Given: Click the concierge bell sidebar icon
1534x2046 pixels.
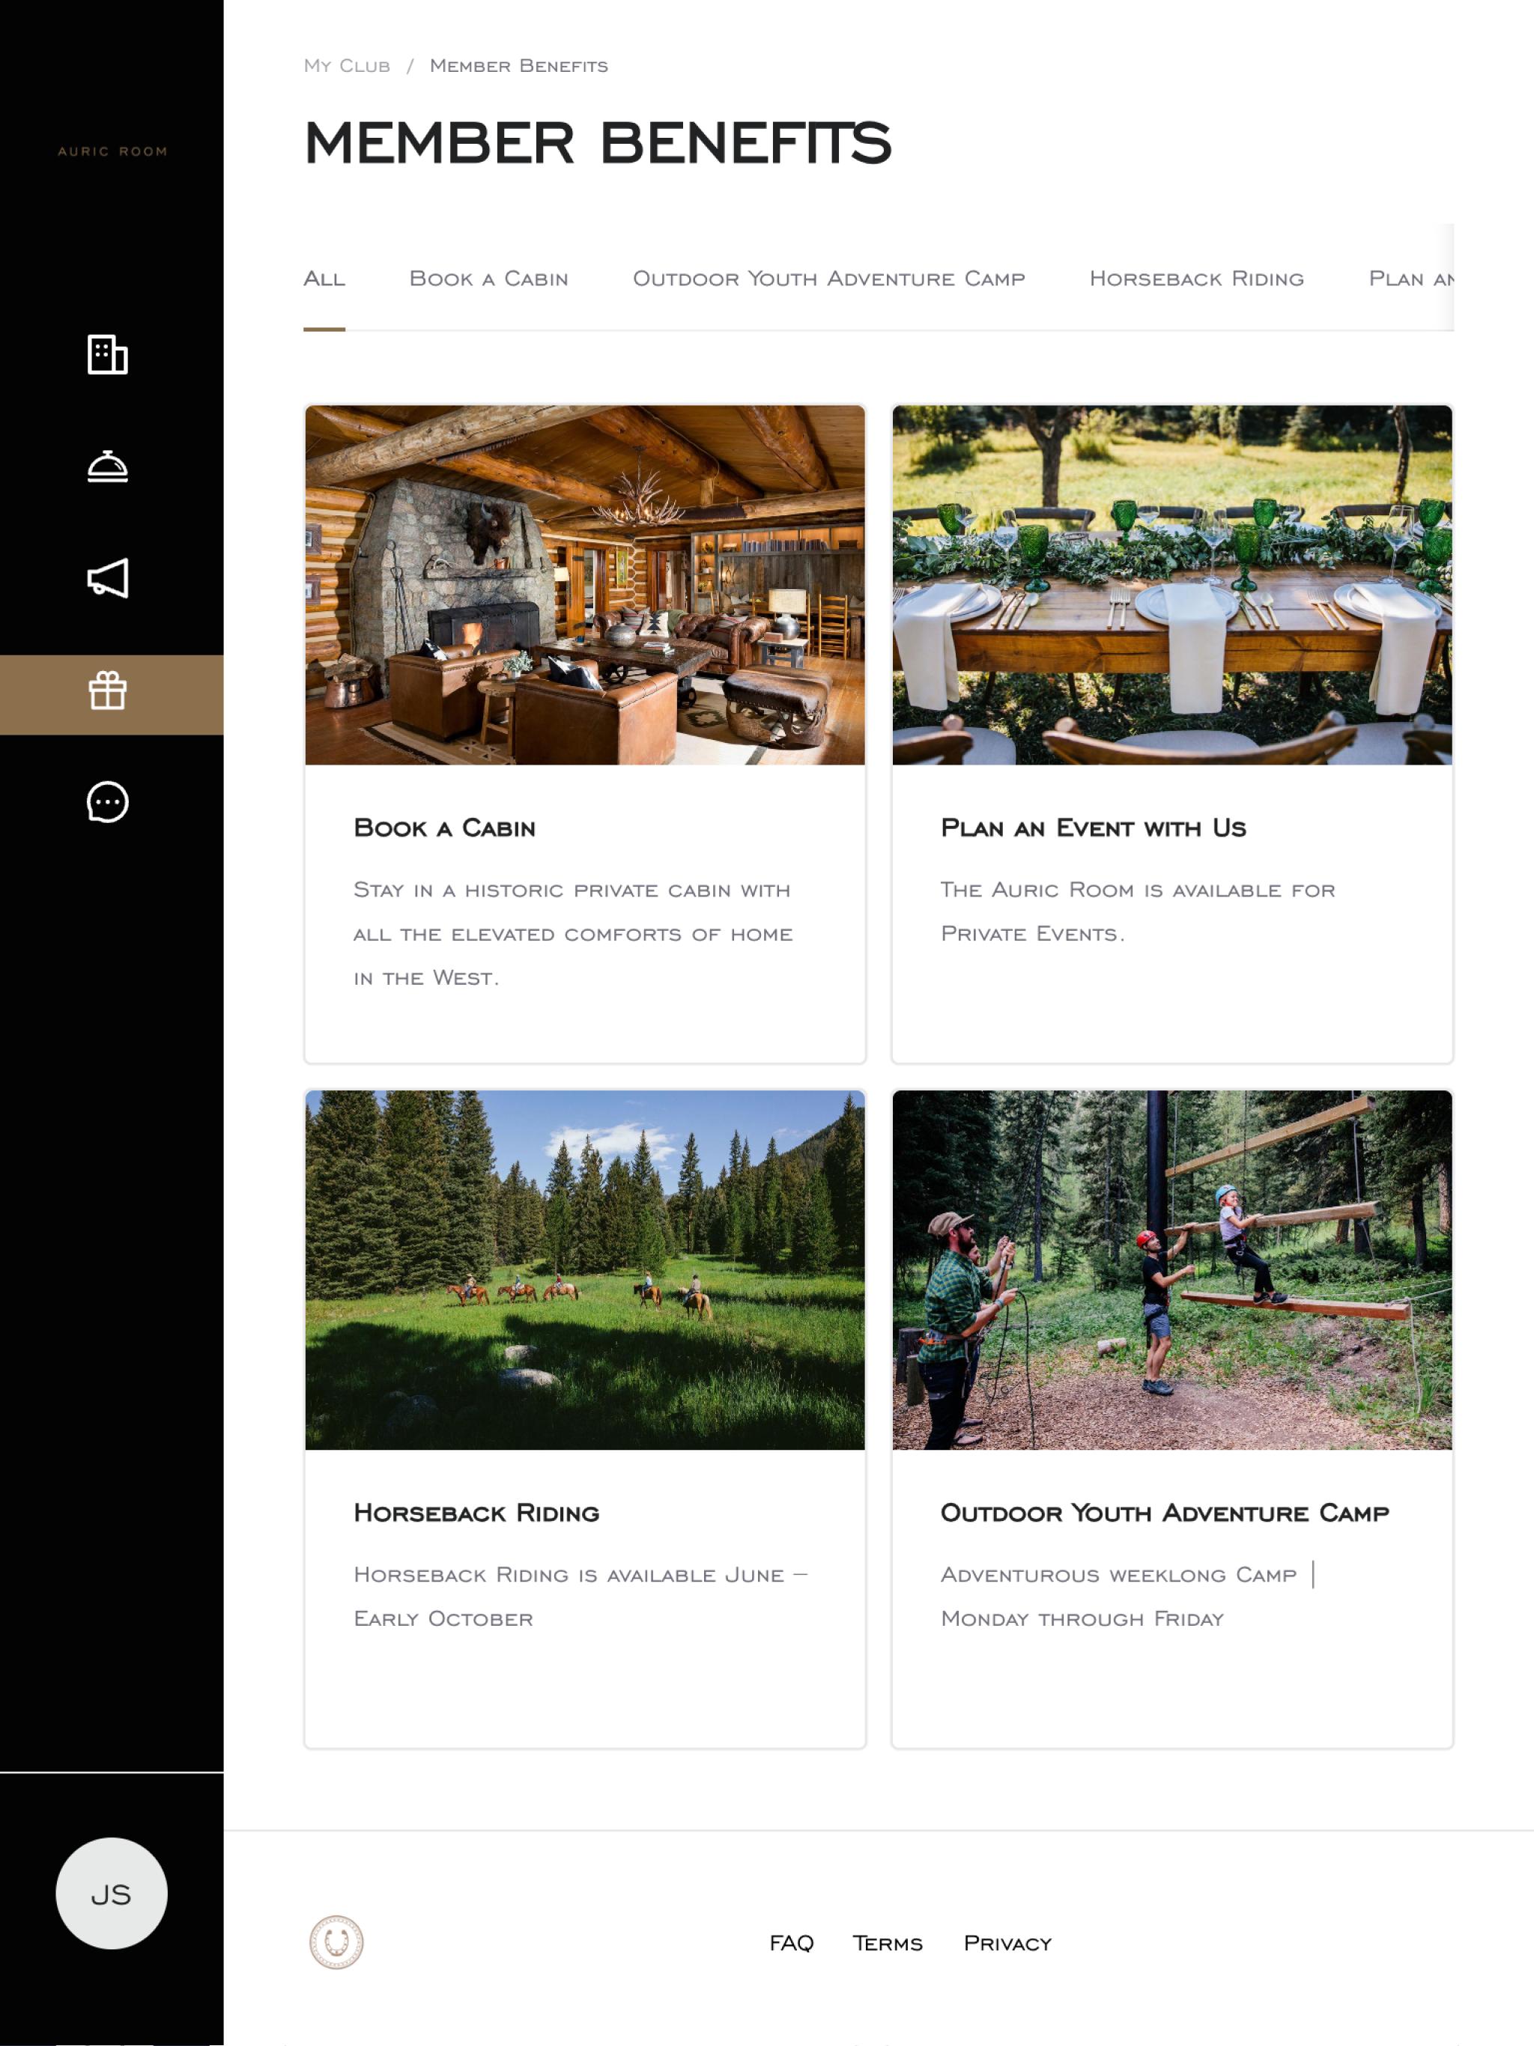Looking at the screenshot, I should [x=107, y=466].
